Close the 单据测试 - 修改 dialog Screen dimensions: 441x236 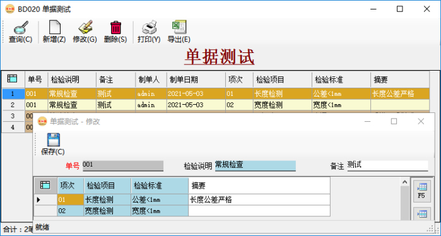[x=421, y=121]
